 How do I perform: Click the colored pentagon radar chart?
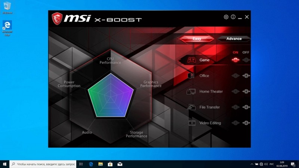[111, 95]
